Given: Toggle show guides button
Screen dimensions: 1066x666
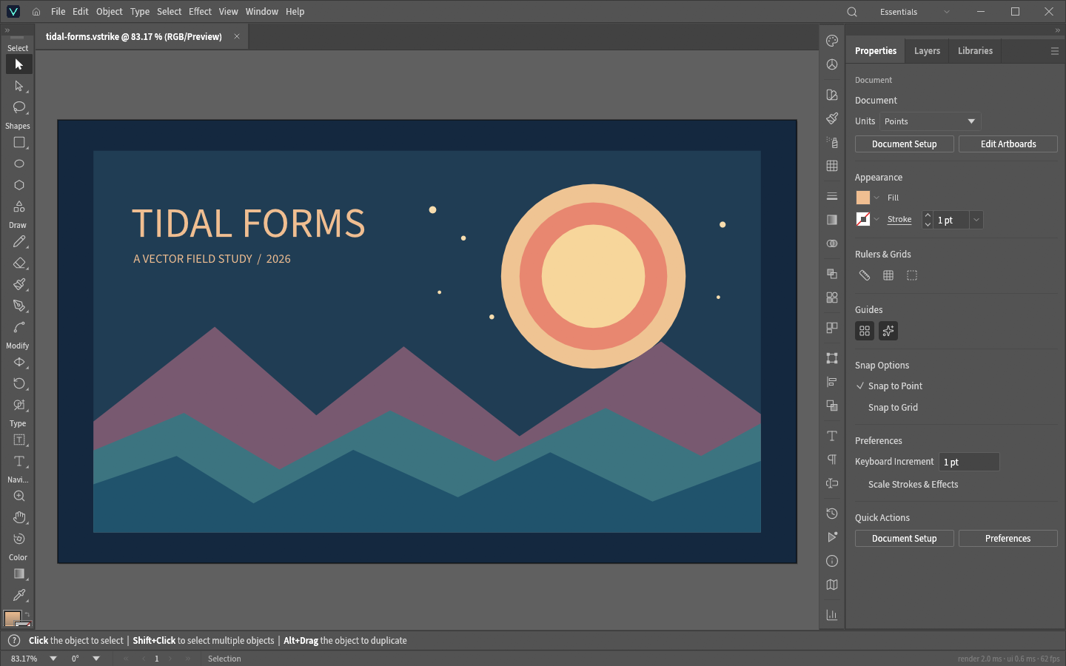Looking at the screenshot, I should tap(865, 331).
